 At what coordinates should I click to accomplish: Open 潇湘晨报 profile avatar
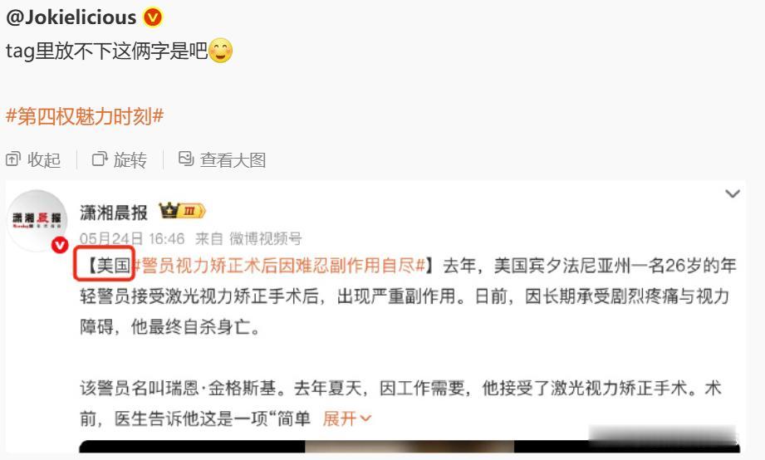coord(37,220)
